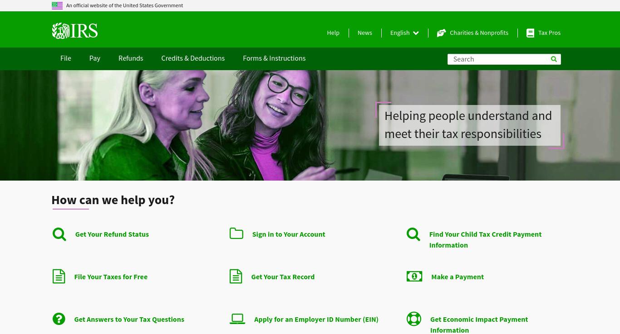620x334 pixels.
Task: Open the File menu
Action: 66,58
